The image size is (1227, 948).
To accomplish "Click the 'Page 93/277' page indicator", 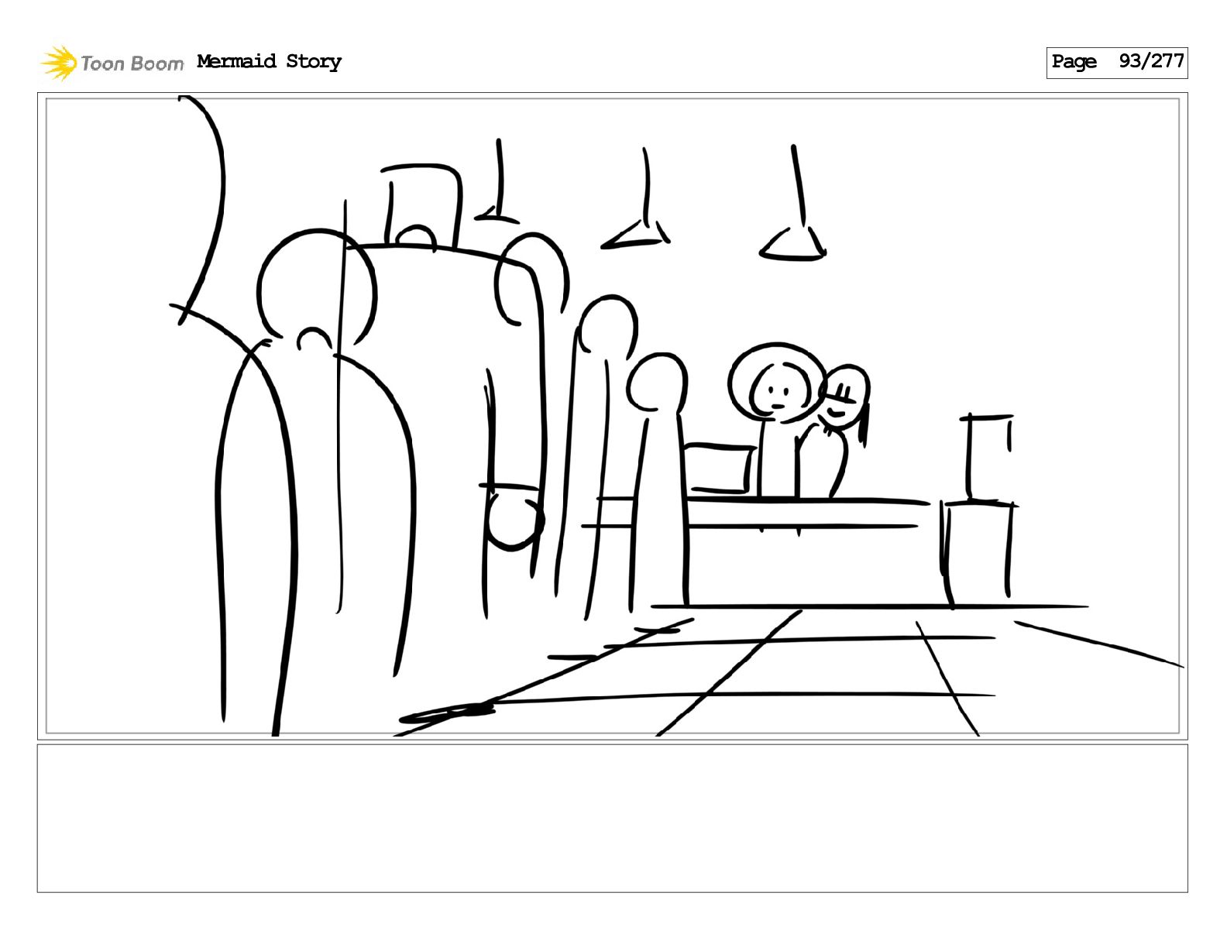I will point(1116,62).
